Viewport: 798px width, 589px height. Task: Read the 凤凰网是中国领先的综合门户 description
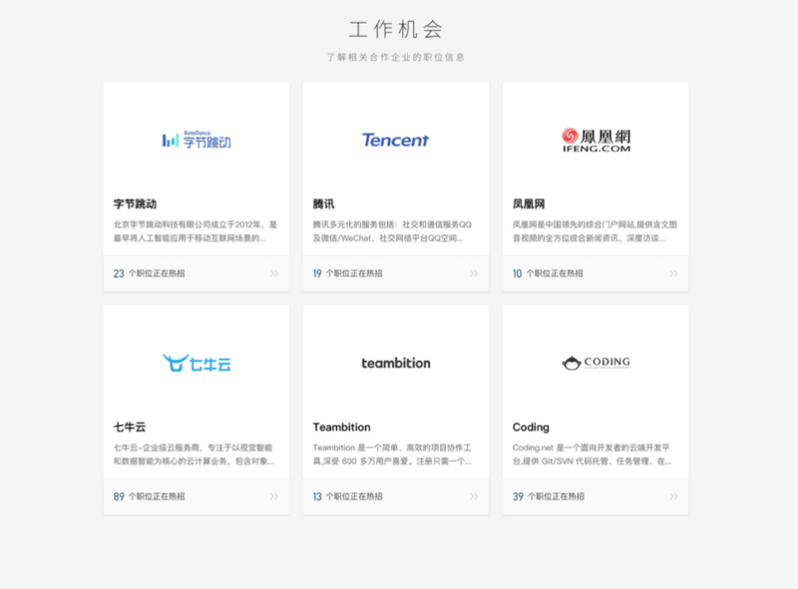(595, 231)
